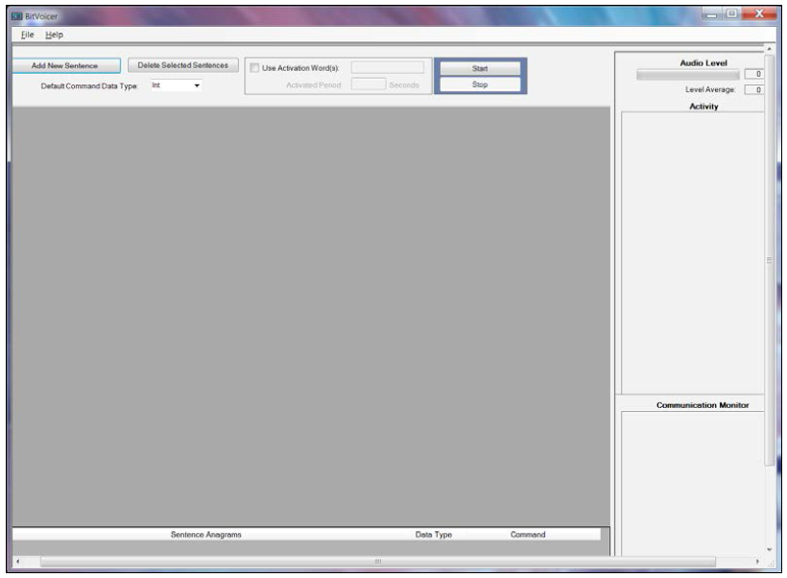Viewport: 787px width, 578px height.
Task: Click the horizontal scrollbar left arrow
Action: click(x=18, y=562)
